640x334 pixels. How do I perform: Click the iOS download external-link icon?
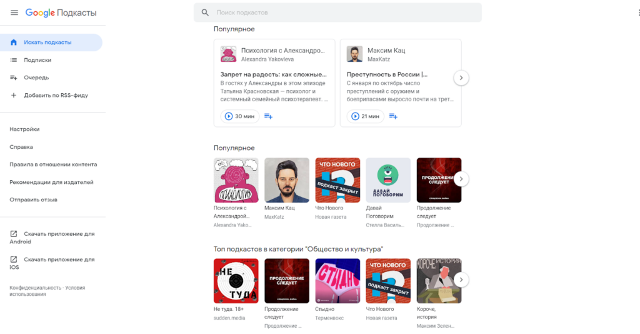(x=14, y=260)
